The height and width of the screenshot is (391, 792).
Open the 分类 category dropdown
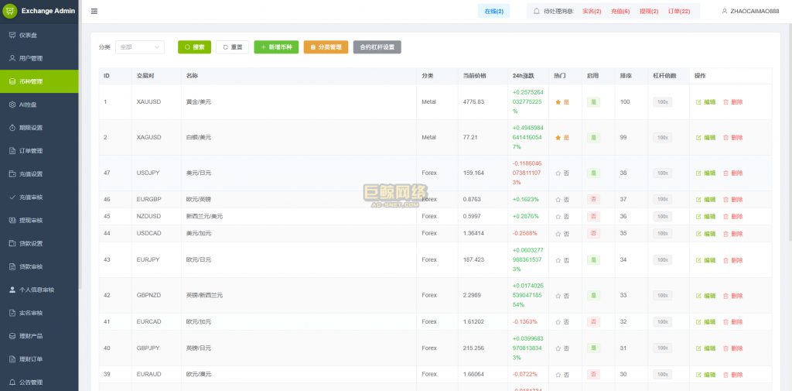point(140,47)
